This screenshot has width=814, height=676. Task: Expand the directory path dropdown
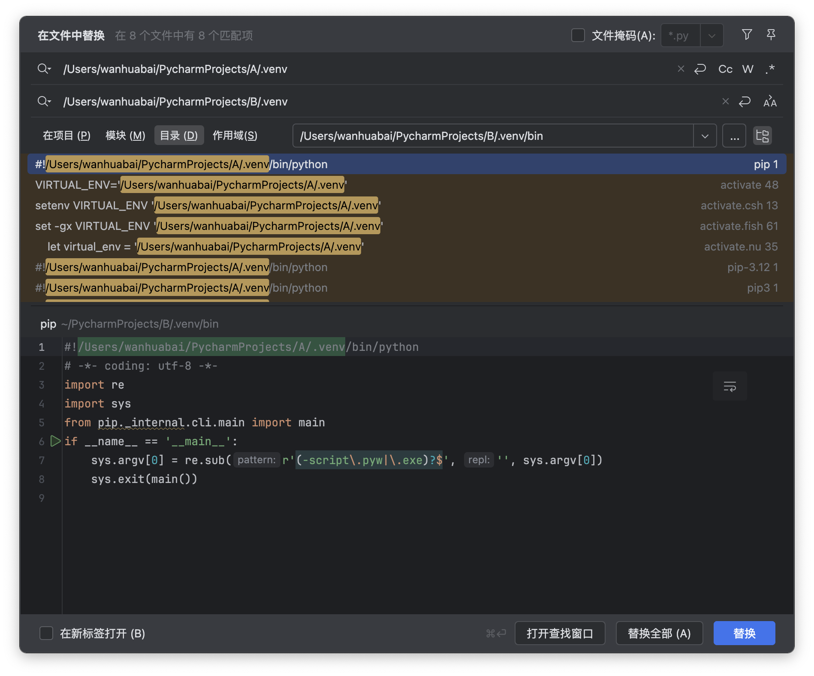pos(705,136)
